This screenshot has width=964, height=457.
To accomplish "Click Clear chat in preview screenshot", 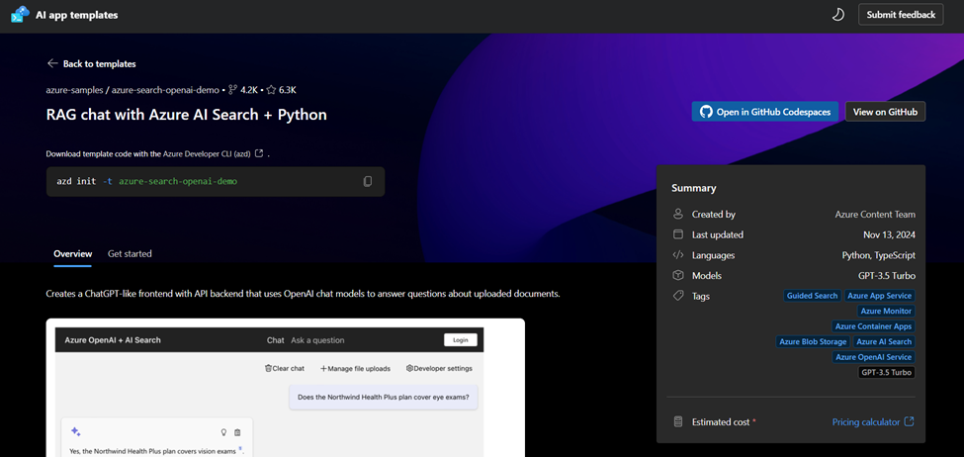I will [284, 368].
